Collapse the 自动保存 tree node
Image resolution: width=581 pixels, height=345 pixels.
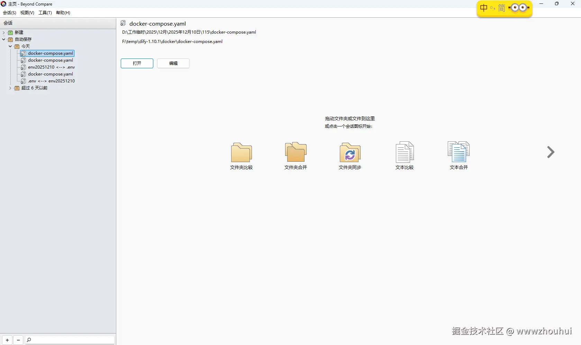tap(4, 39)
